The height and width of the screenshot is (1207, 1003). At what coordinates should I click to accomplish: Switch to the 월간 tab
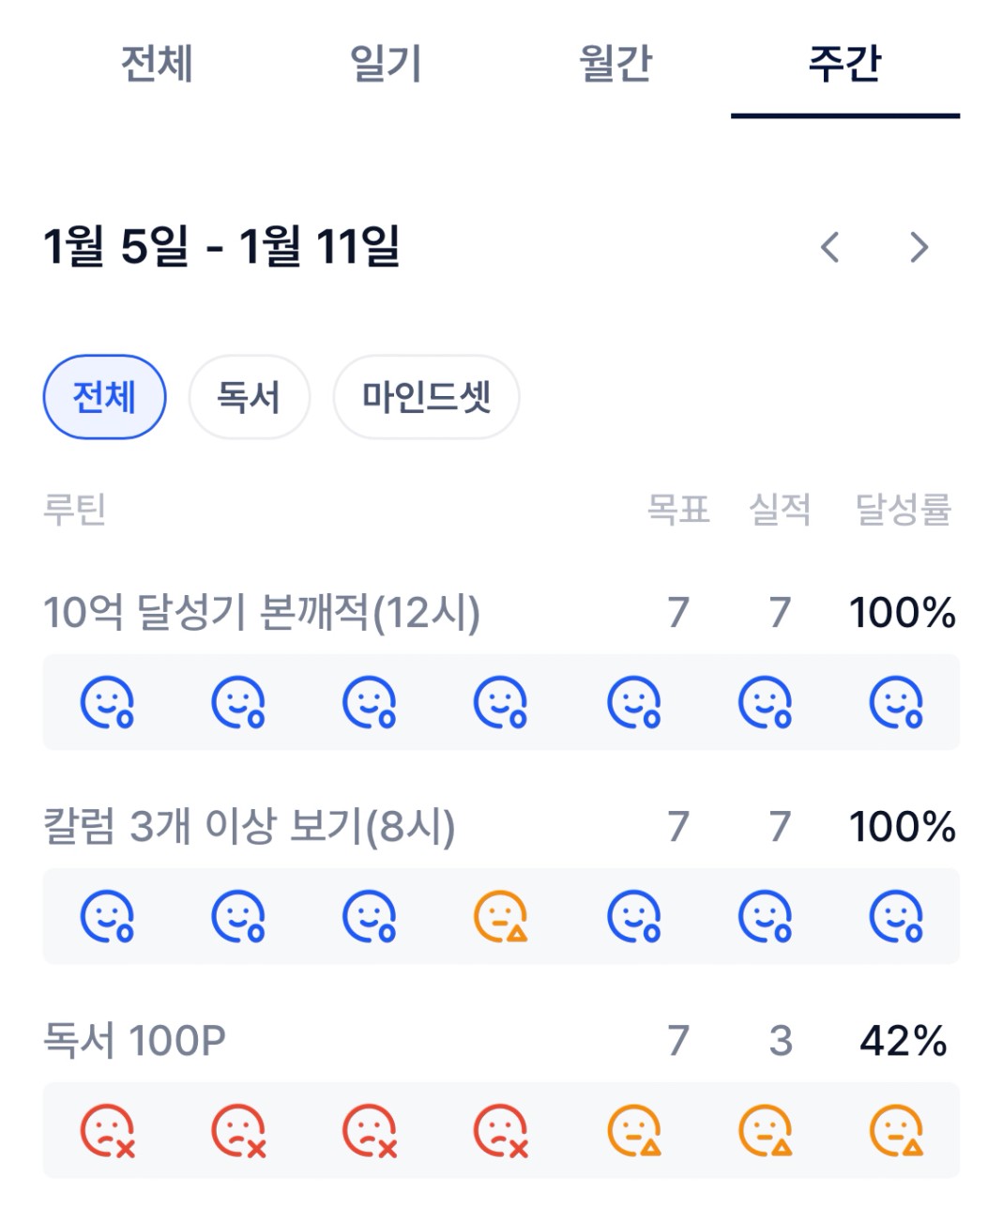[615, 64]
